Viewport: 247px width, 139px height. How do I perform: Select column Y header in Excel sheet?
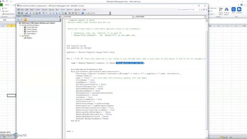click(x=227, y=26)
